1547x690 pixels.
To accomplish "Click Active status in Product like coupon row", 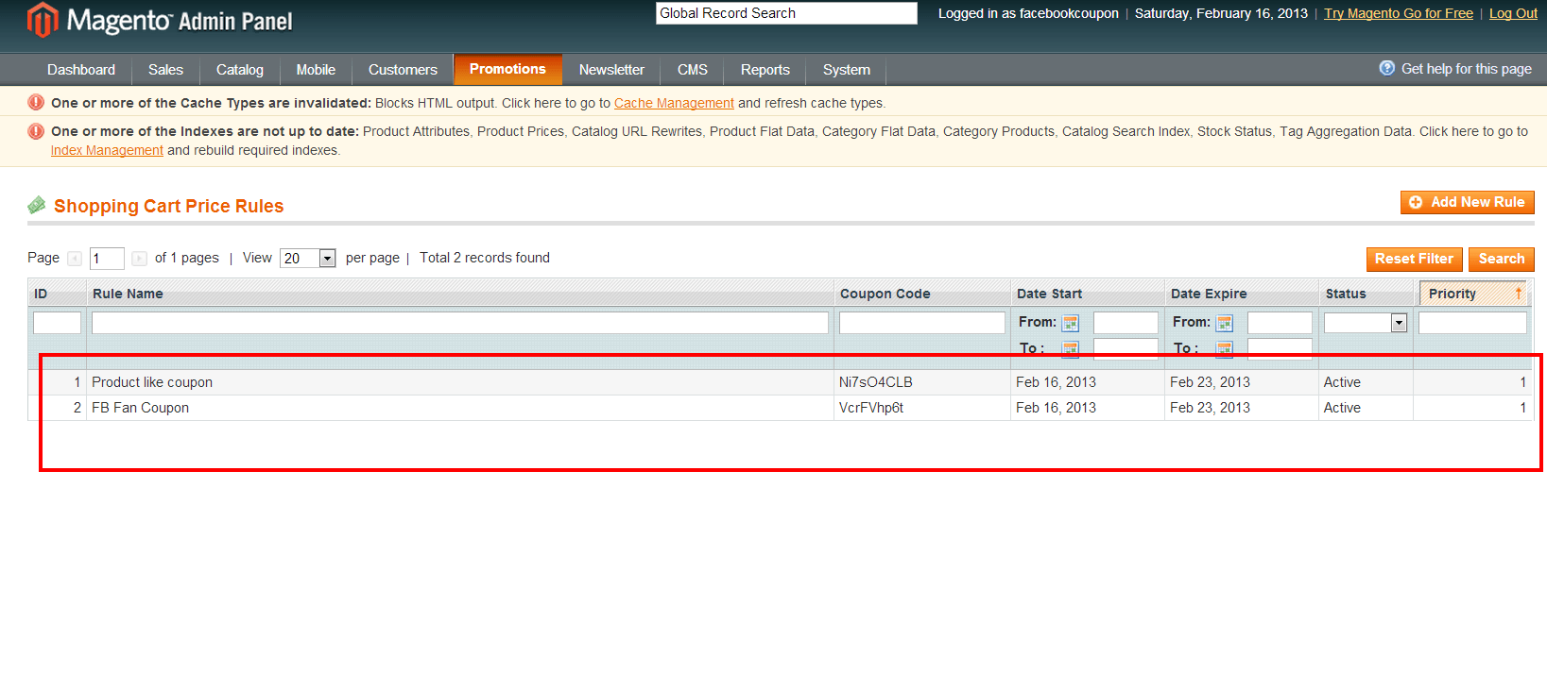I will pos(1342,382).
